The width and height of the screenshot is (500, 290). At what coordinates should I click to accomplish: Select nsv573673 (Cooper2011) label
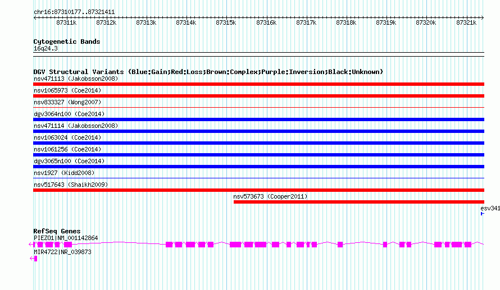pyautogui.click(x=270, y=196)
